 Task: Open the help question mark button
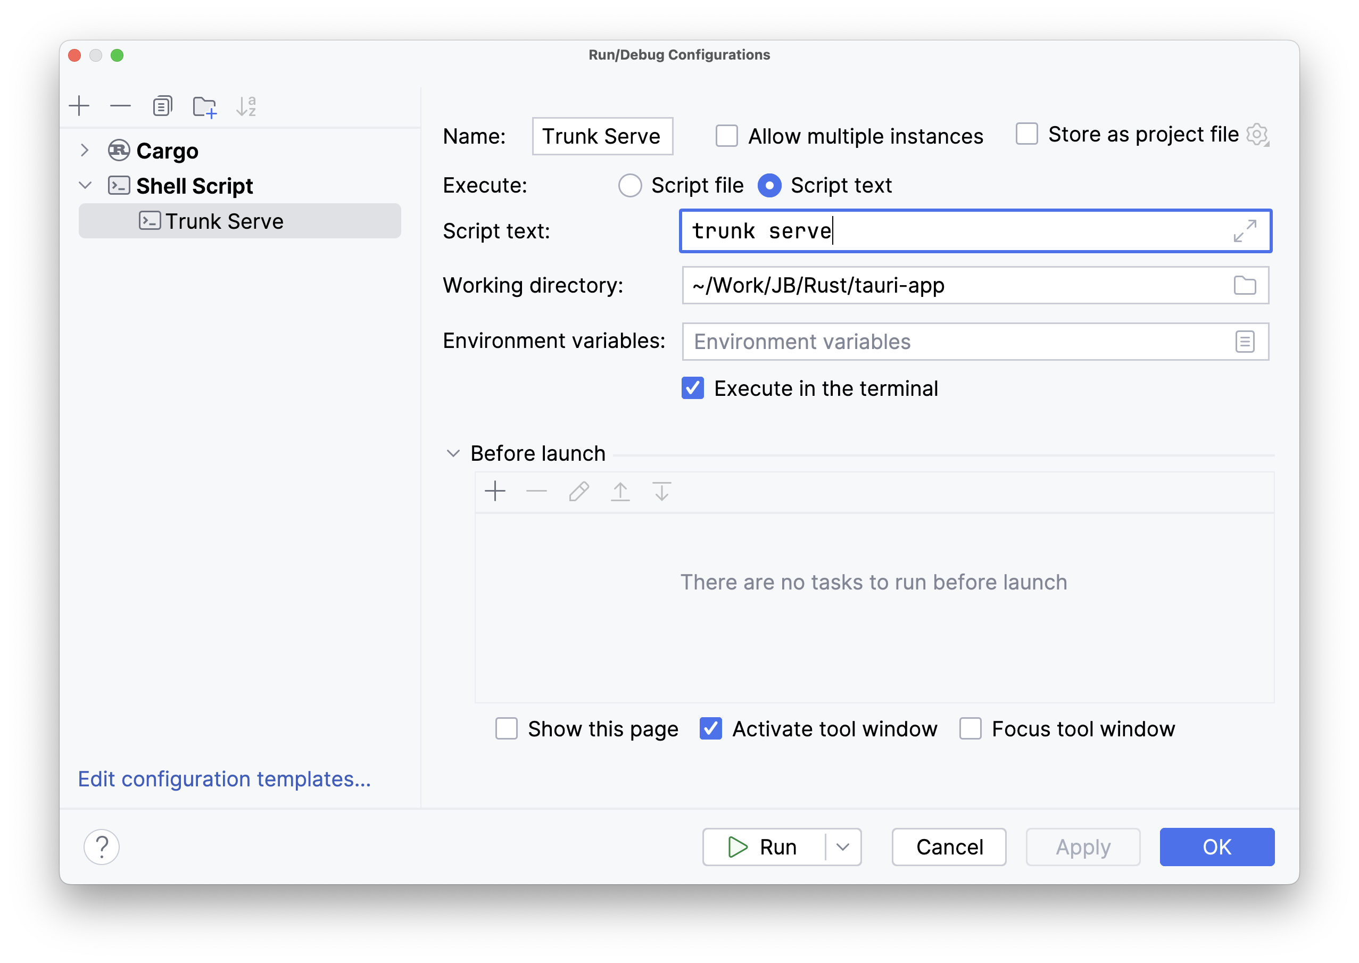click(102, 847)
